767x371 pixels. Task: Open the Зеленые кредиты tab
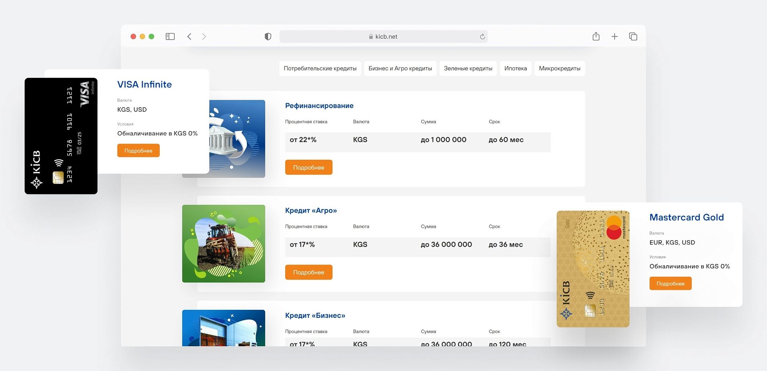(x=468, y=68)
